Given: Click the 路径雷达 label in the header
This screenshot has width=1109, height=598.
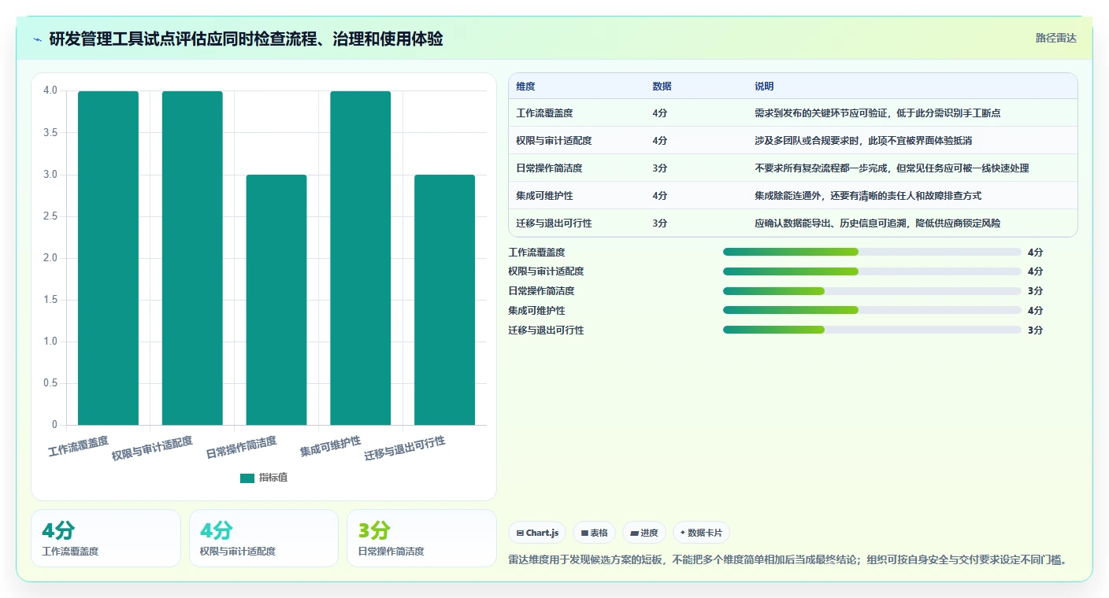Looking at the screenshot, I should click(x=1055, y=38).
